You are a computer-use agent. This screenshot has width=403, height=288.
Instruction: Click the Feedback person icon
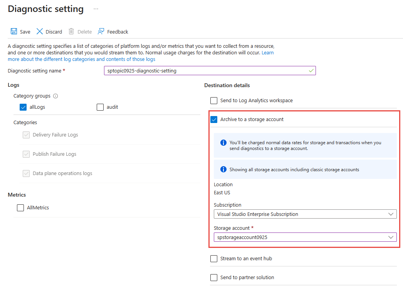[x=101, y=31]
